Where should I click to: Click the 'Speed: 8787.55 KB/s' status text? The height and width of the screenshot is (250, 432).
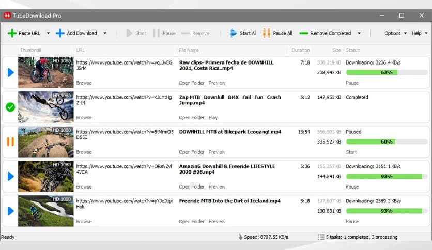click(x=266, y=237)
